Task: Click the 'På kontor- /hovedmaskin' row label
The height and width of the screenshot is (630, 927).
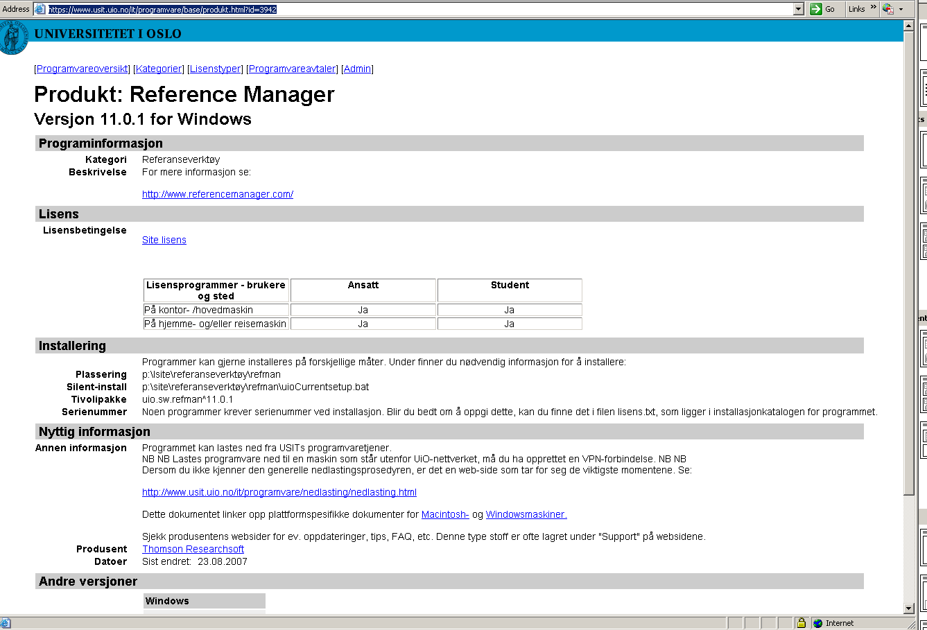Action: [x=199, y=310]
